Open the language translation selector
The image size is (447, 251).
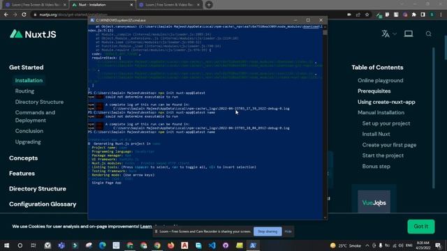point(388,34)
